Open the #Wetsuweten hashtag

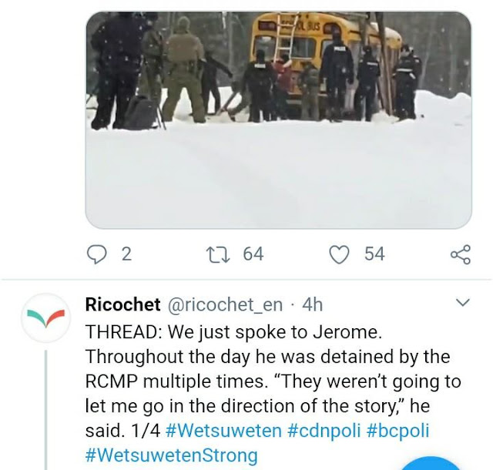(x=223, y=431)
